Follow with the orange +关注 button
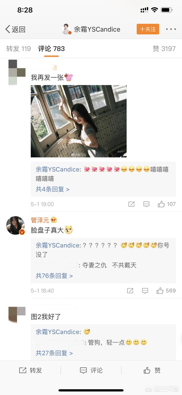 point(148,29)
